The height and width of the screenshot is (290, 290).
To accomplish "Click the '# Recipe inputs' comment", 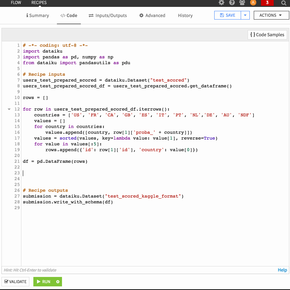I will click(x=44, y=74).
